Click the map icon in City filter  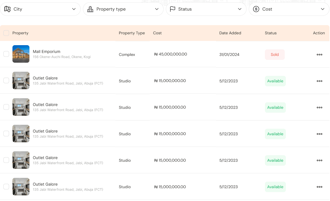point(7,9)
